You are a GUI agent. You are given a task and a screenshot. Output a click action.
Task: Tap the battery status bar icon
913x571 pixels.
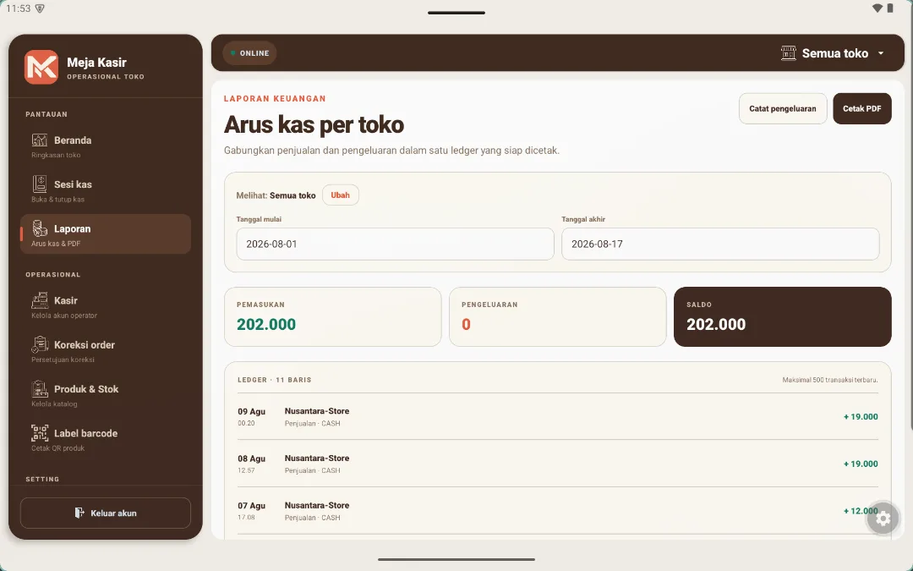[889, 8]
